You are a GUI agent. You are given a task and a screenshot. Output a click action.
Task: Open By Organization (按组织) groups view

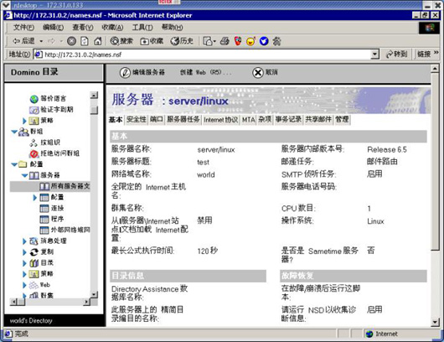(x=44, y=142)
